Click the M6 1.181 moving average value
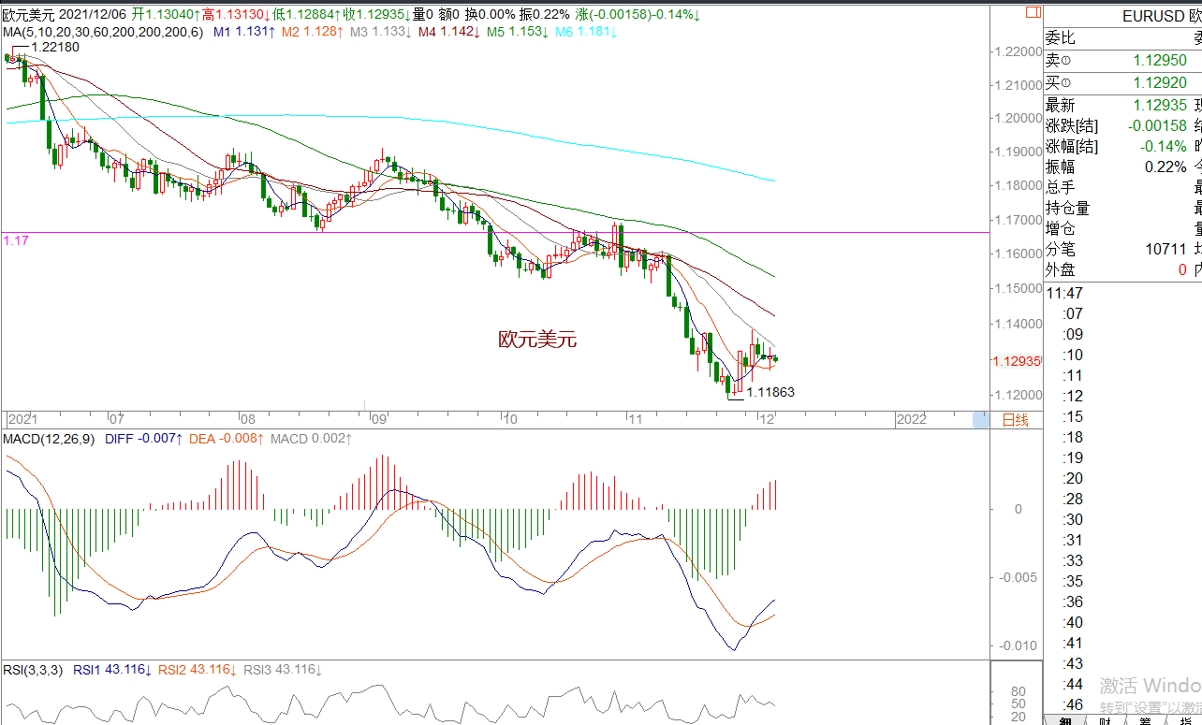Viewport: 1202px width, 725px height. tap(587, 32)
